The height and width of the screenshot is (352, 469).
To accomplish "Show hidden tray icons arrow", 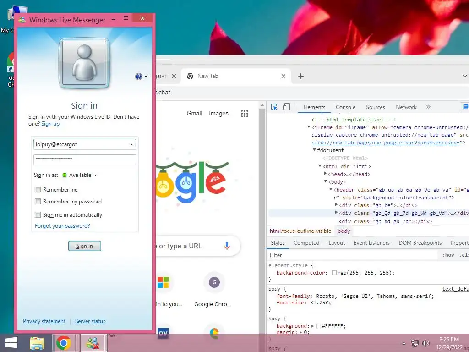I will click(404, 343).
